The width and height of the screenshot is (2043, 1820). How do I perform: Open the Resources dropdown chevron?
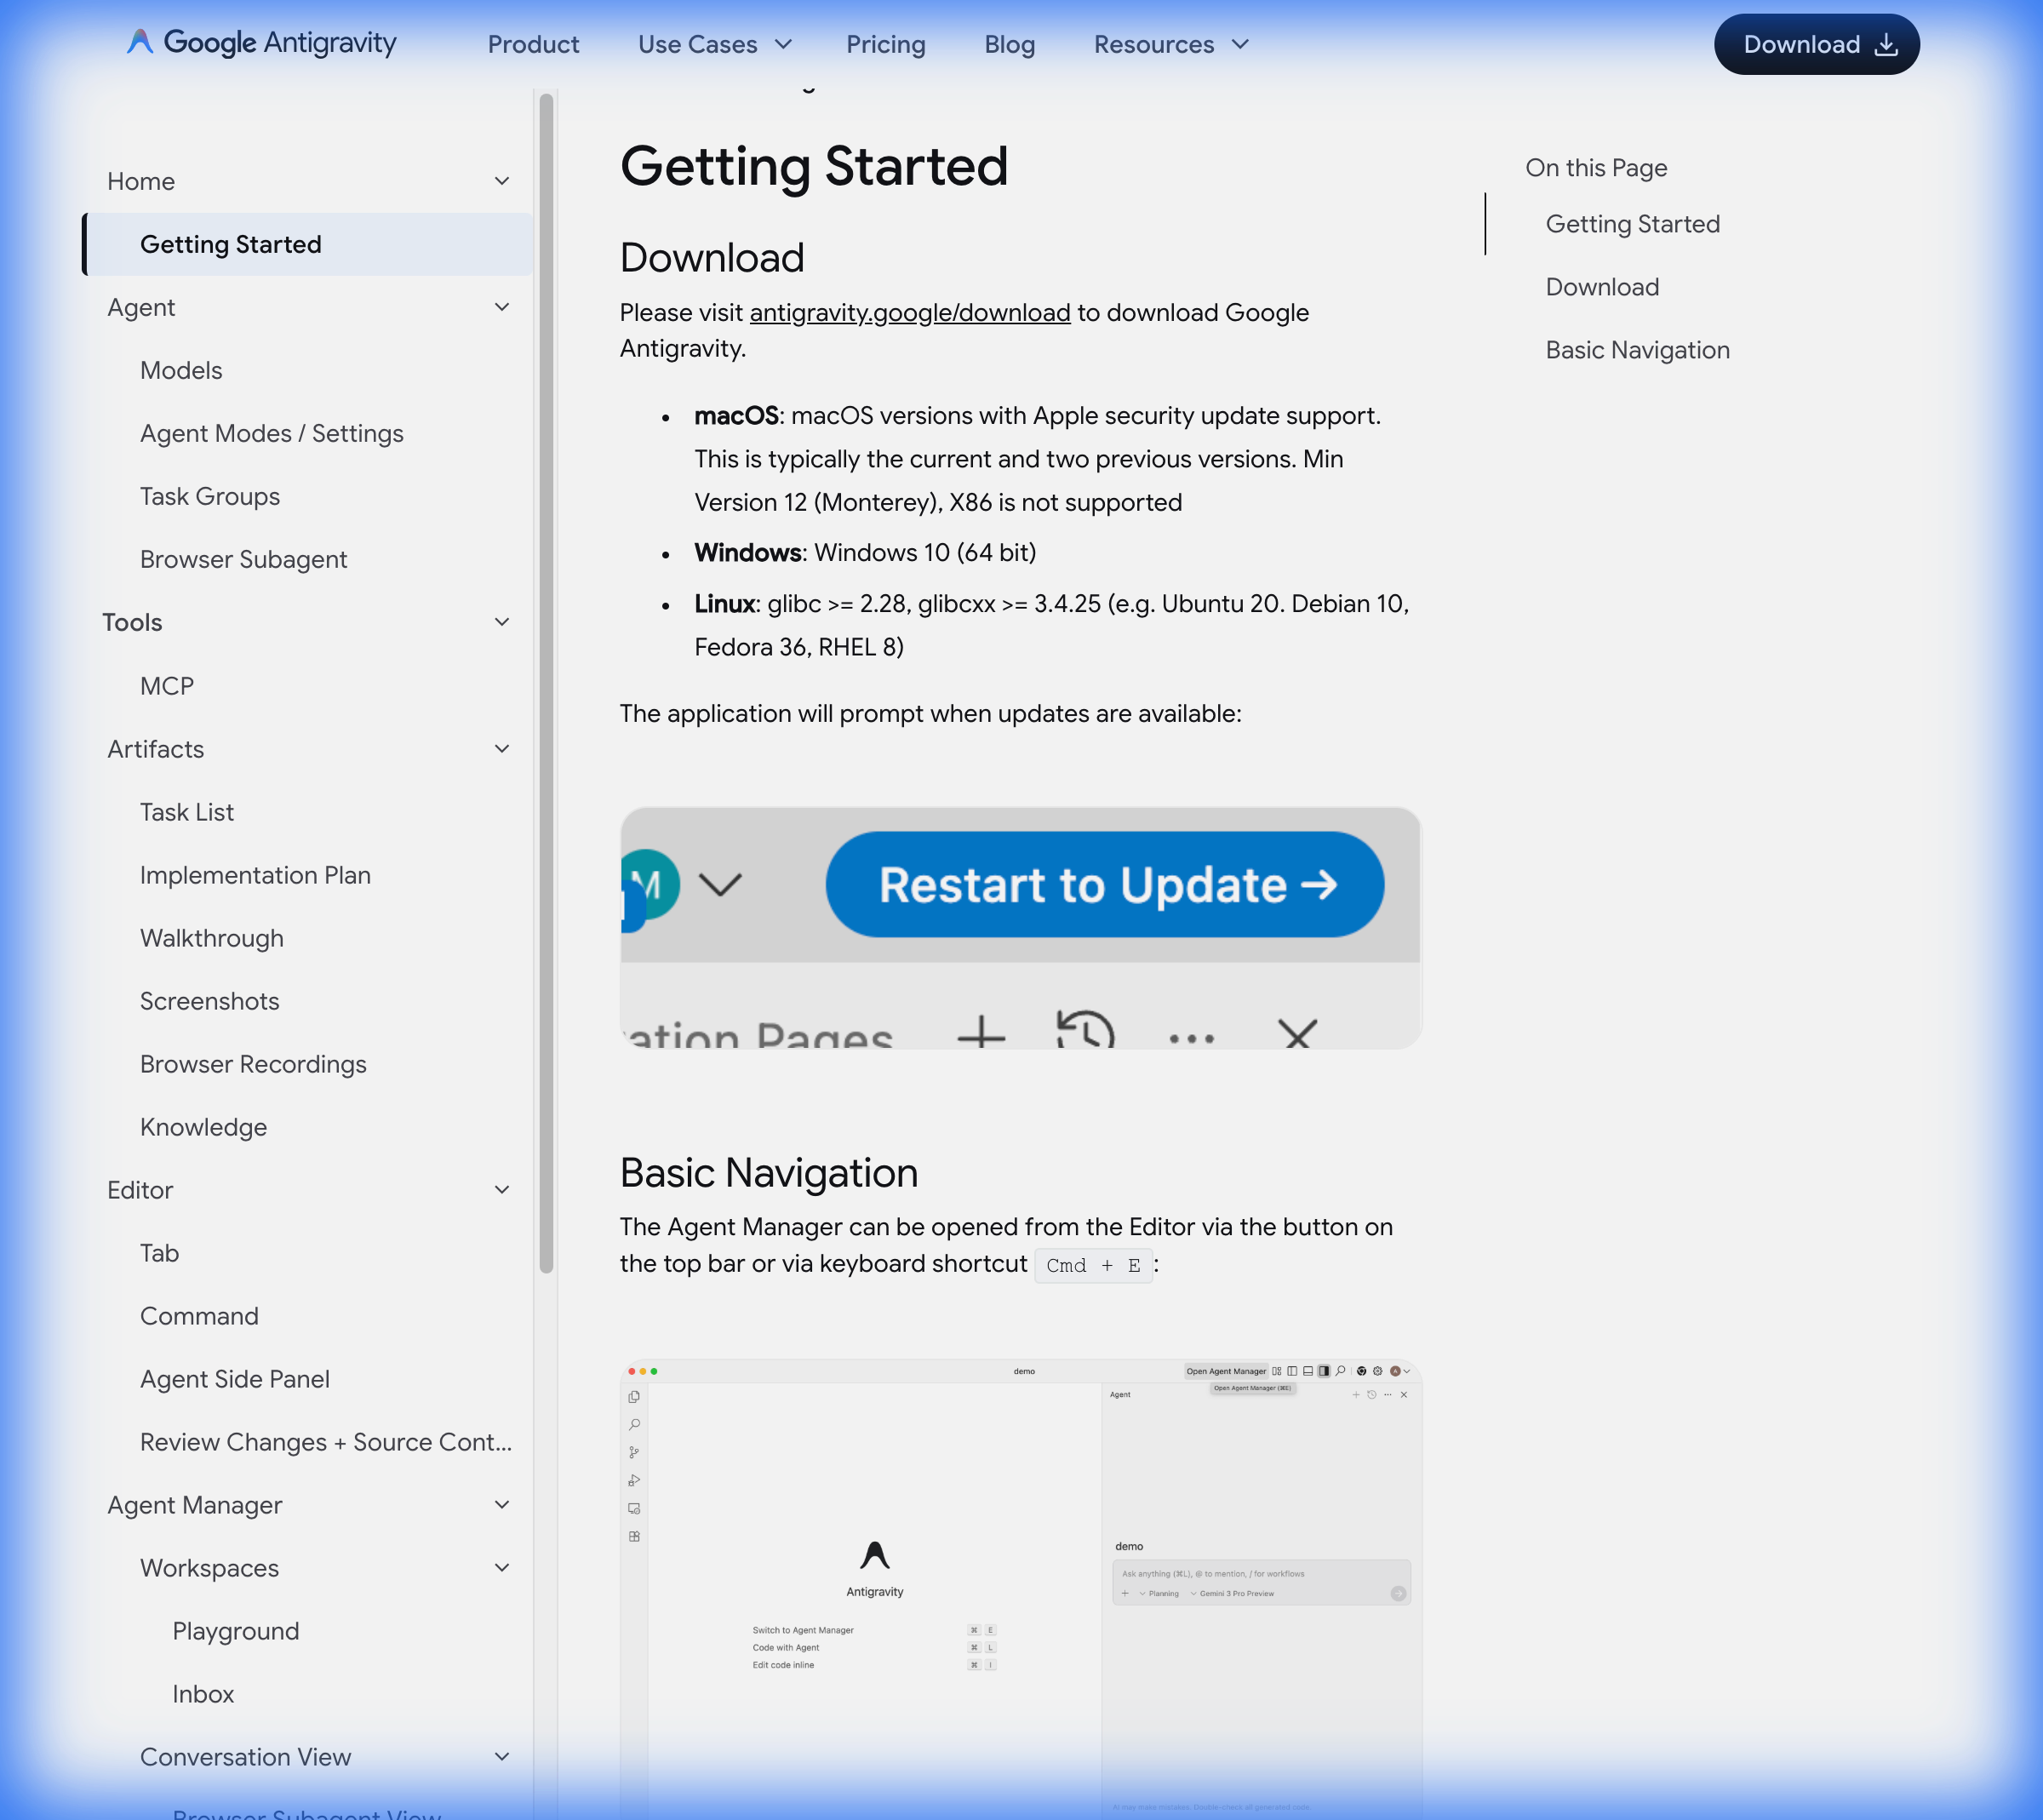[x=1240, y=45]
